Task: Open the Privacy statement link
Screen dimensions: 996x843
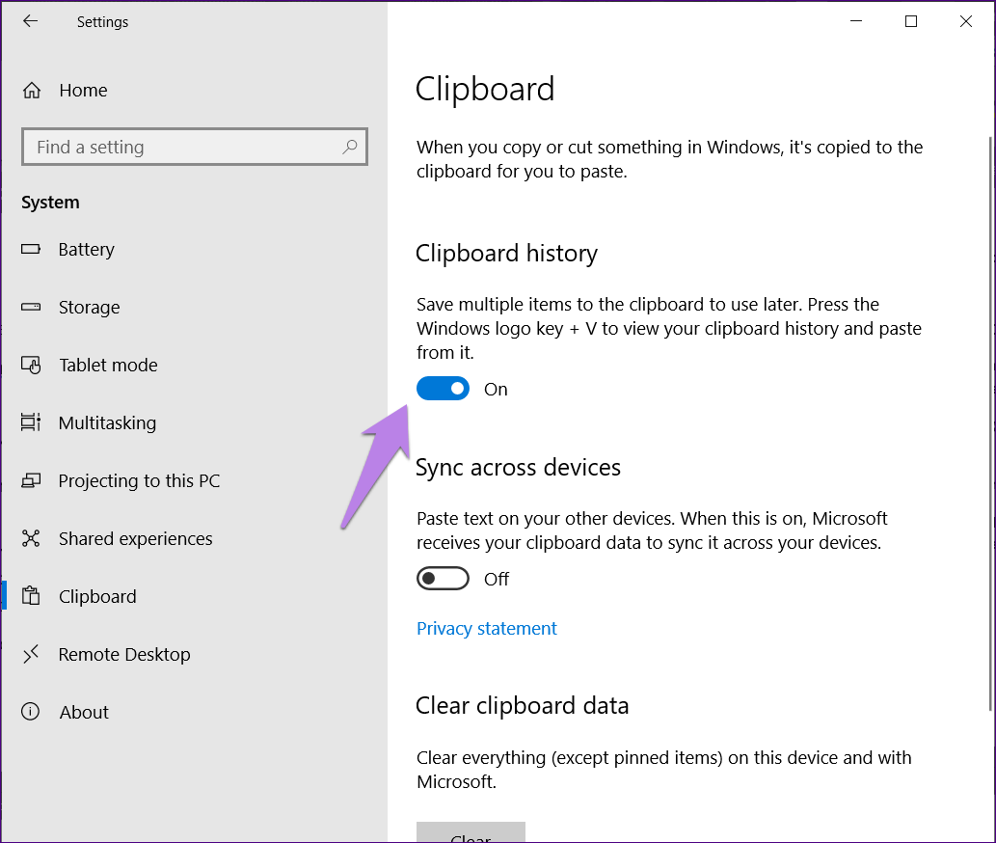Action: pos(487,629)
